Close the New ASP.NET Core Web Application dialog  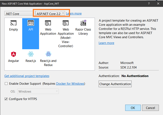point(158,4)
